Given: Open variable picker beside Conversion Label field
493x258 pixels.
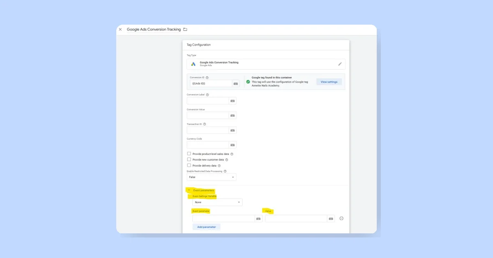Looking at the screenshot, I should 233,101.
